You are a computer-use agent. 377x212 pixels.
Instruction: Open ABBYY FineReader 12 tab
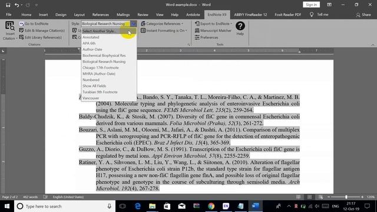[250, 15]
